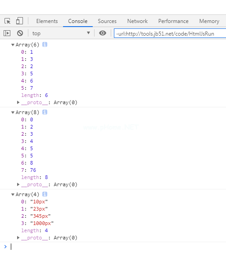Expand __proto__ under Array(6)
The image size is (226, 262).
pyautogui.click(x=18, y=102)
